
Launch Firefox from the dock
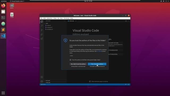(3, 6)
